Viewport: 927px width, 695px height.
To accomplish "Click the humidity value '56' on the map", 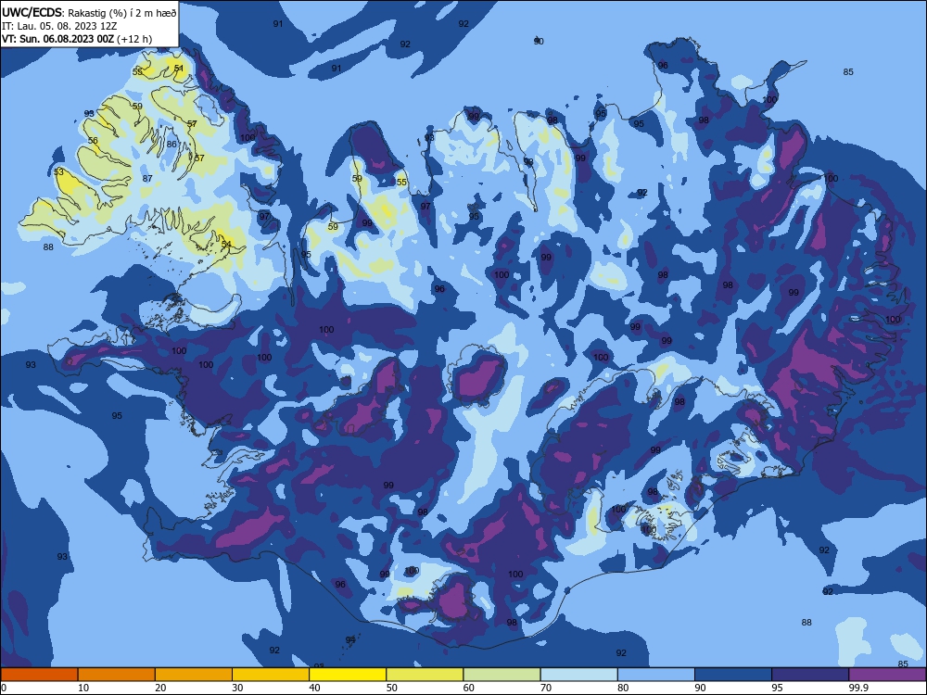I will click(x=93, y=141).
